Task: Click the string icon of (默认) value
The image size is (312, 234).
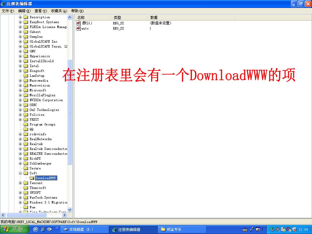Action: [x=78, y=23]
